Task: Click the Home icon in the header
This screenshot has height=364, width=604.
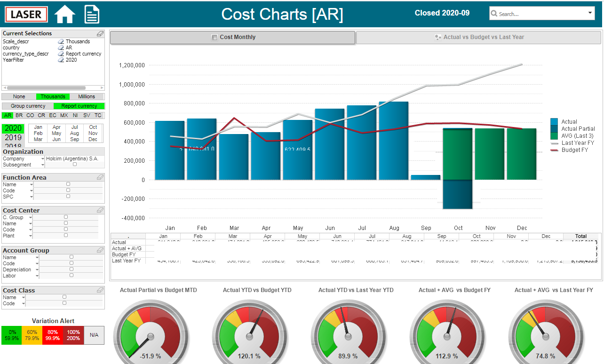Action: point(65,14)
